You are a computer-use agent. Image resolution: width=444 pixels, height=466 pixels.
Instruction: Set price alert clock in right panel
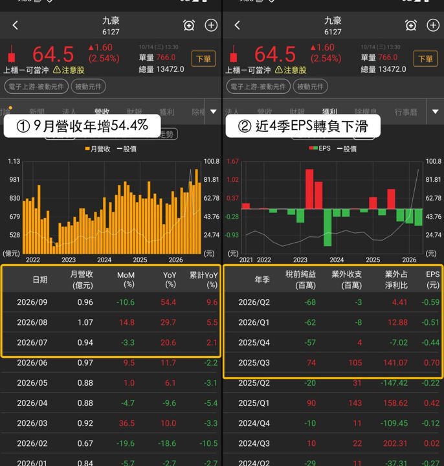tap(411, 25)
